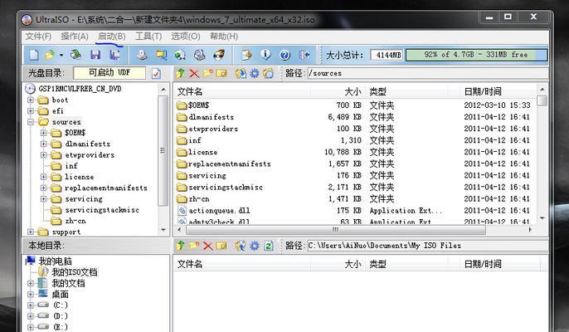Click the disc tree vertical scrollbar thumb
The image size is (569, 332).
point(163,150)
